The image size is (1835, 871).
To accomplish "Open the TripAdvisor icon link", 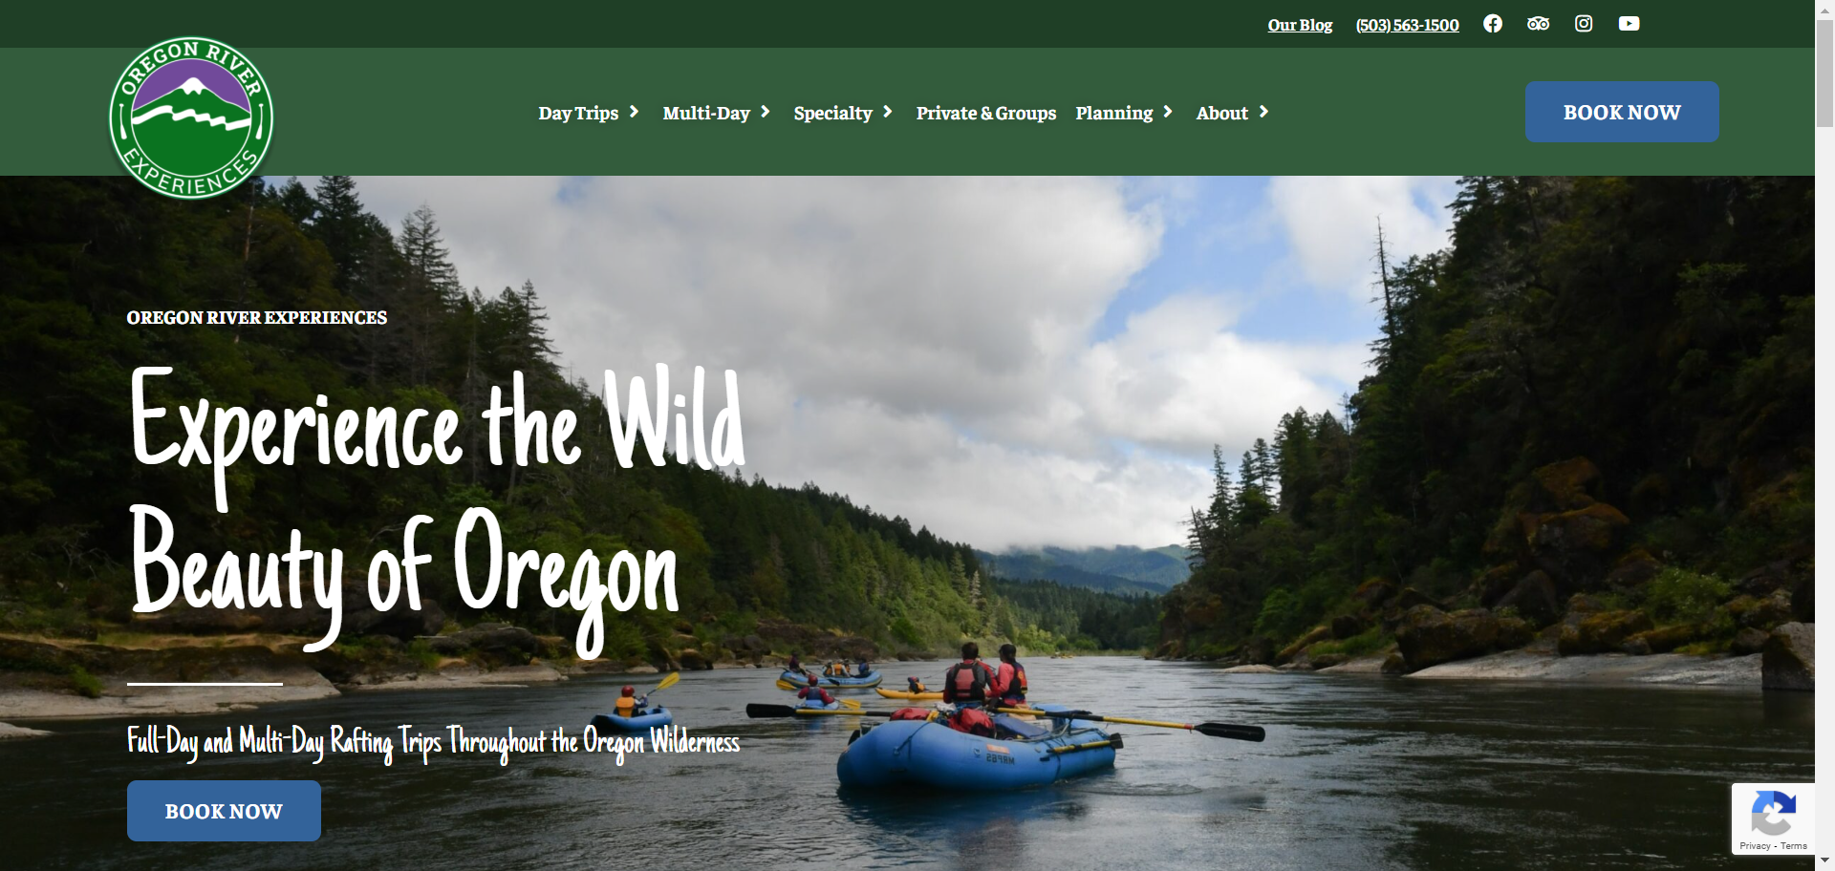I will tap(1538, 24).
